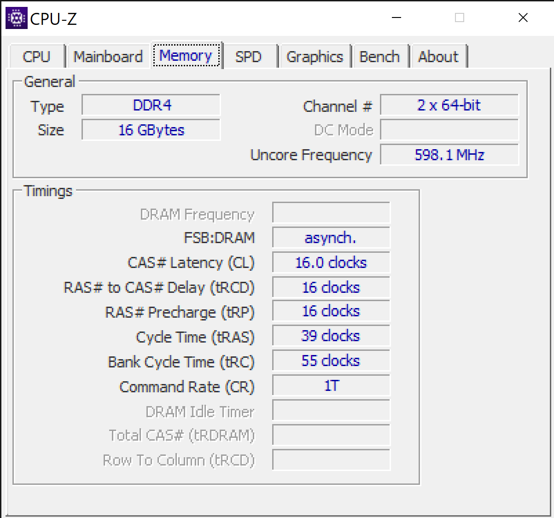Click the 16 GBytes size field
Image resolution: width=554 pixels, height=518 pixels.
tap(151, 130)
